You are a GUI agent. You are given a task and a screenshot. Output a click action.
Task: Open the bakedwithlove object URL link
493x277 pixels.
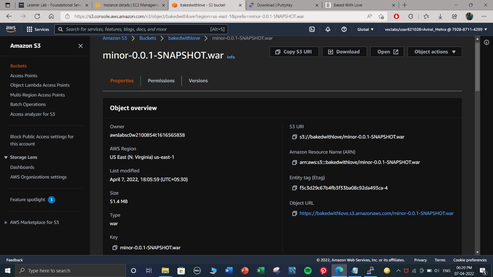376,213
